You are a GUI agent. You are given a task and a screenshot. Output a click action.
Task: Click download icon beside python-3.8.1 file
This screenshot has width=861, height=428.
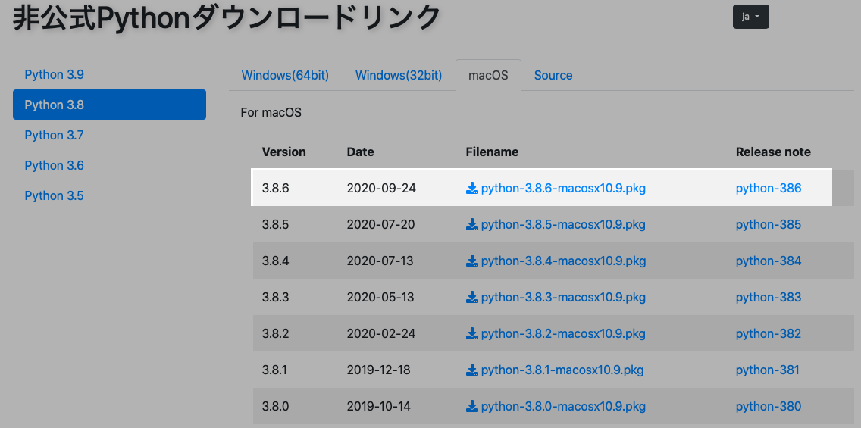point(472,370)
